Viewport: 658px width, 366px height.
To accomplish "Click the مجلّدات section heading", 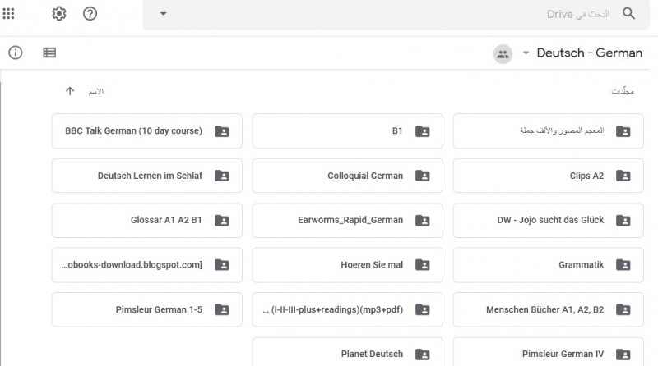I will click(x=623, y=91).
